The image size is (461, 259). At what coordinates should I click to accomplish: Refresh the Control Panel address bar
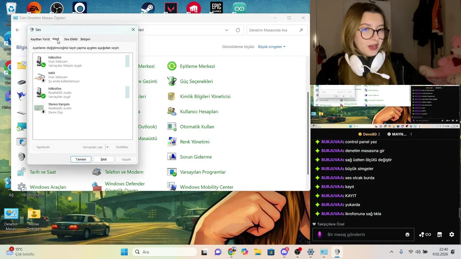238,30
